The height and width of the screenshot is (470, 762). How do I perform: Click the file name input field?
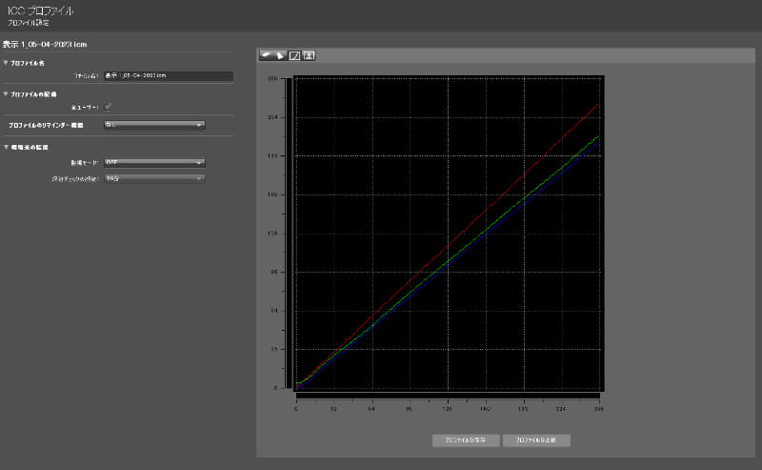[x=169, y=76]
